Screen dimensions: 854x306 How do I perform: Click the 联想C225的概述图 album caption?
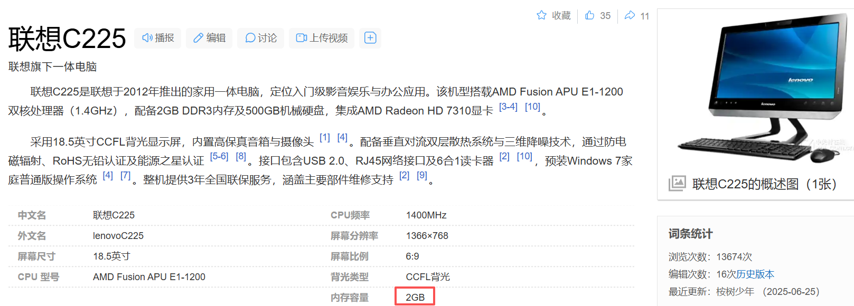click(764, 184)
